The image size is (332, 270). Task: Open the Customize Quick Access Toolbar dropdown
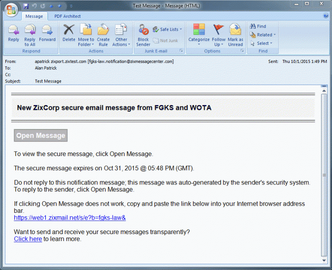71,6
